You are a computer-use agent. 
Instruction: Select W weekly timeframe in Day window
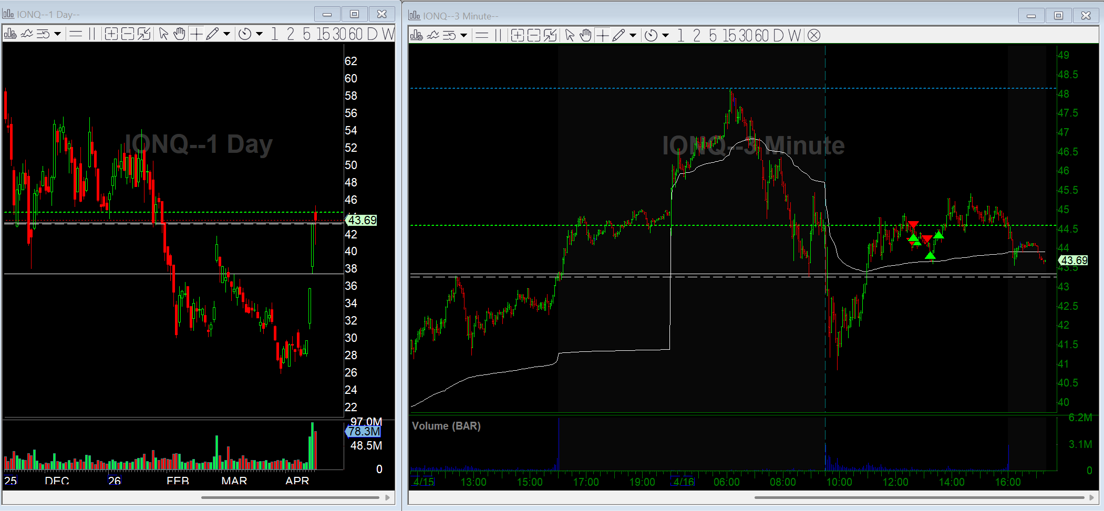[x=388, y=34]
